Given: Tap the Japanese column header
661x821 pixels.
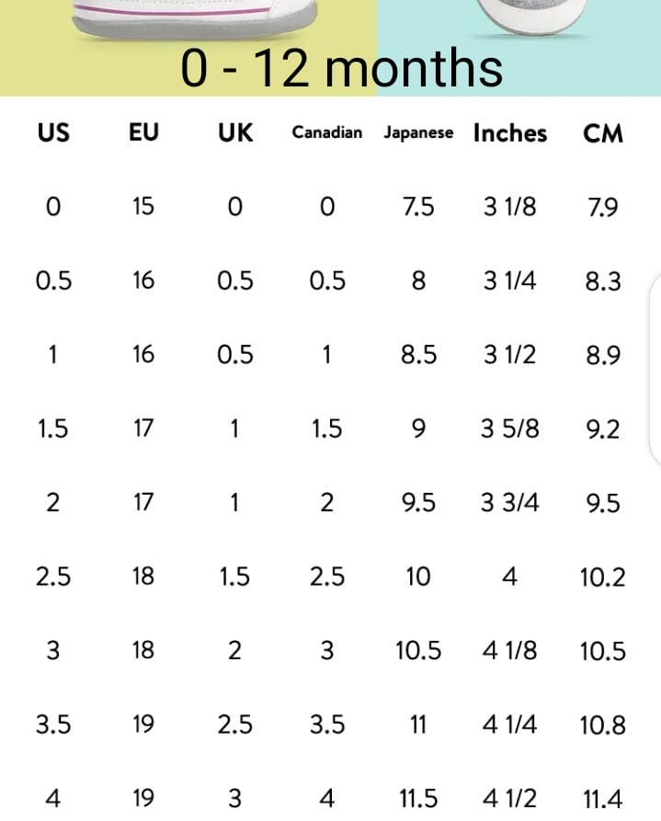Looking at the screenshot, I should pyautogui.click(x=418, y=133).
